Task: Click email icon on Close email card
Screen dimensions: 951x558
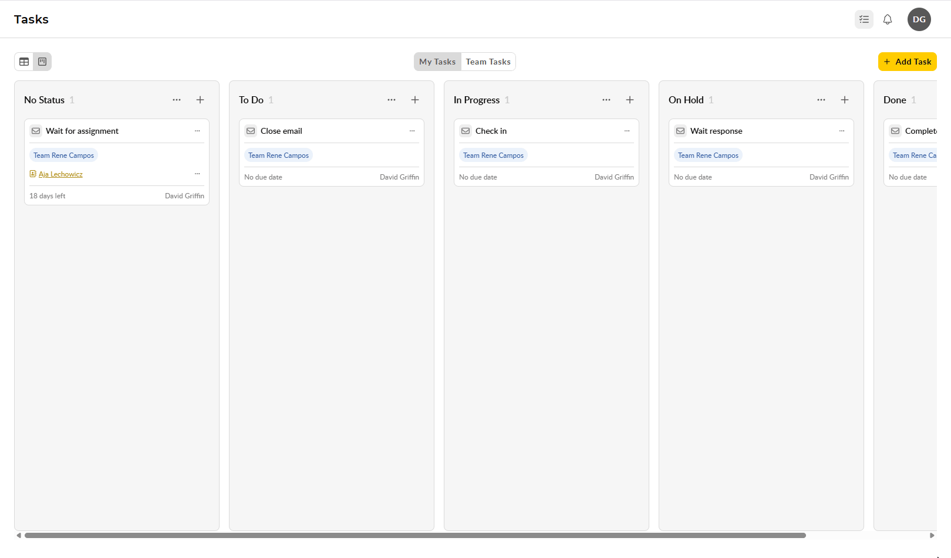Action: (x=251, y=131)
